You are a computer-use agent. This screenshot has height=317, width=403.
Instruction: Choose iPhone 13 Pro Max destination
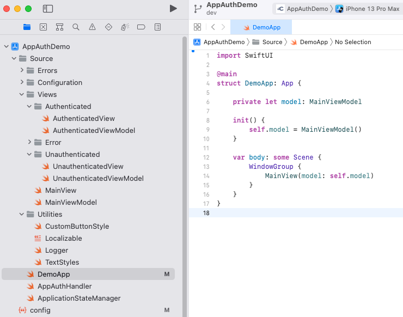(x=368, y=9)
